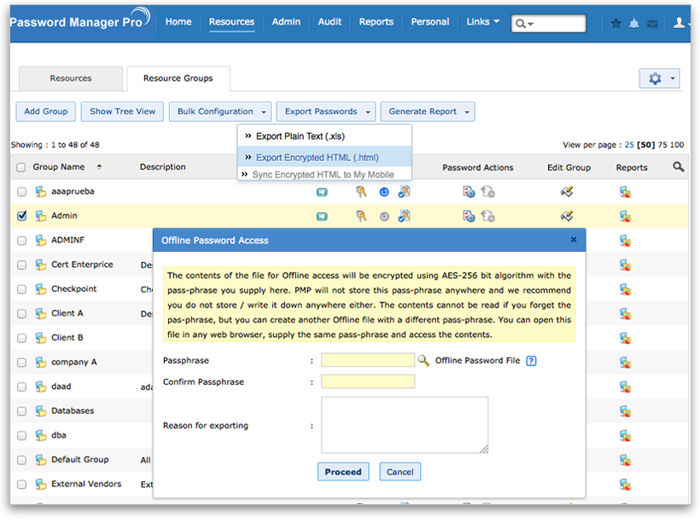Image resolution: width=700 pixels, height=522 pixels.
Task: Check the ADMINF group checkbox
Action: coord(21,241)
